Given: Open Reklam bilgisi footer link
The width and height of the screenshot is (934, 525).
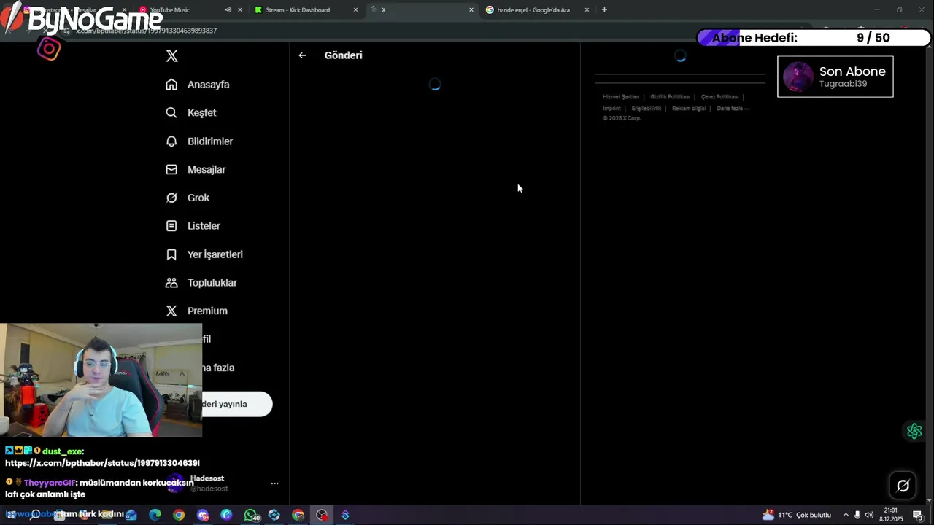Looking at the screenshot, I should click(689, 109).
